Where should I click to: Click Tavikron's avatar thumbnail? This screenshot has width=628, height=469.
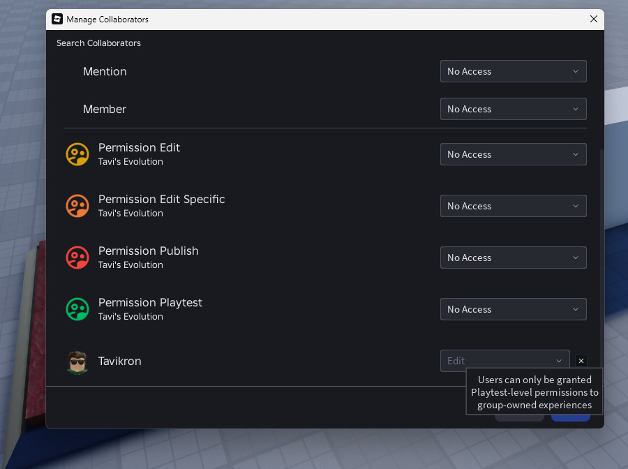click(77, 362)
